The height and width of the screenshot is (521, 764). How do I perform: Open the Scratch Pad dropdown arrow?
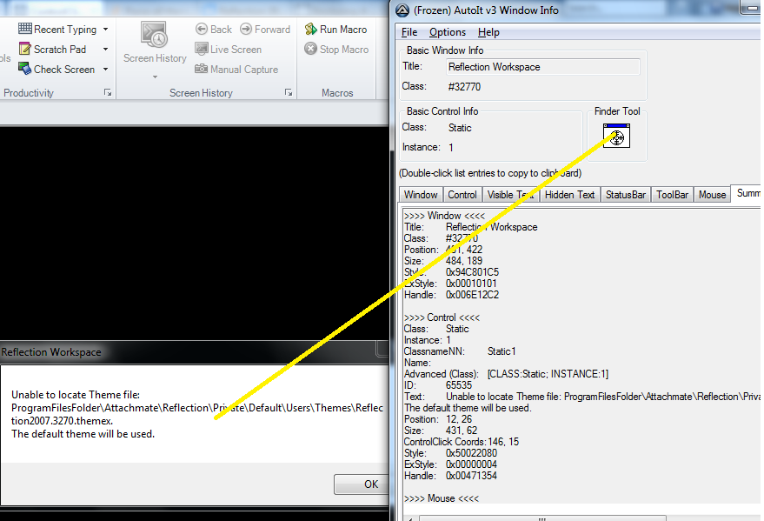tap(106, 50)
